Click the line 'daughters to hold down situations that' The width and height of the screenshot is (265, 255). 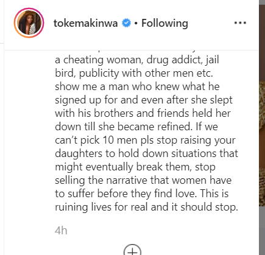click(x=146, y=153)
